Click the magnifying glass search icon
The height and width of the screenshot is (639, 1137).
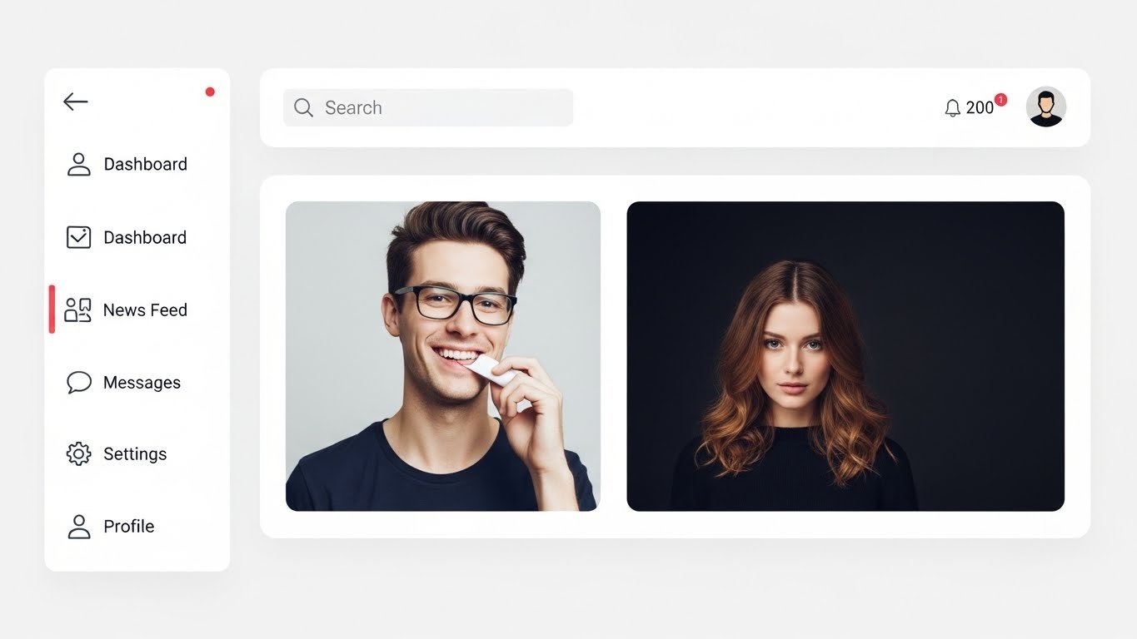coord(303,107)
